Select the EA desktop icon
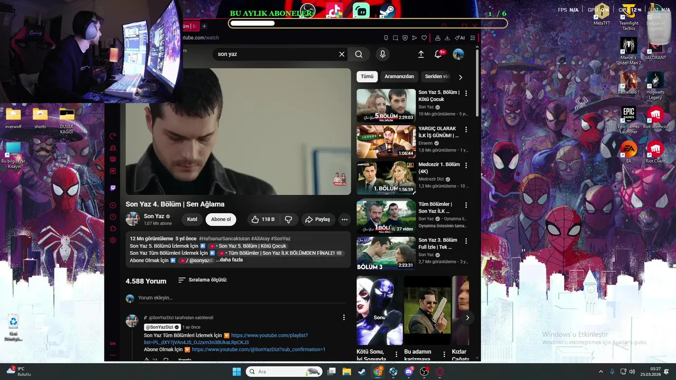676x380 pixels. (628, 152)
